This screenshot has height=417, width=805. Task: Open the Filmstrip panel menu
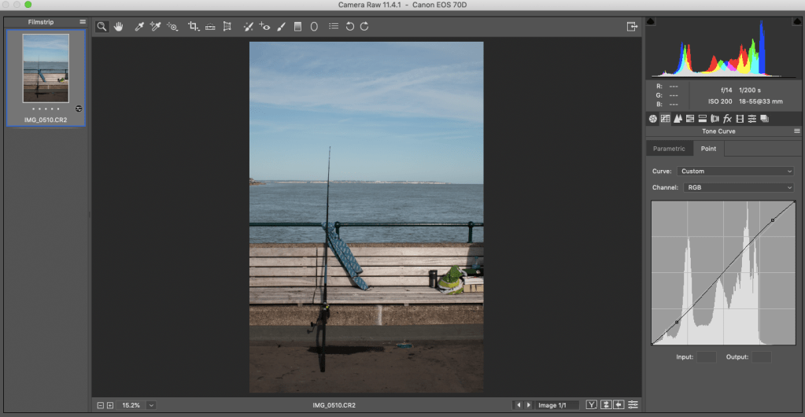coord(83,22)
